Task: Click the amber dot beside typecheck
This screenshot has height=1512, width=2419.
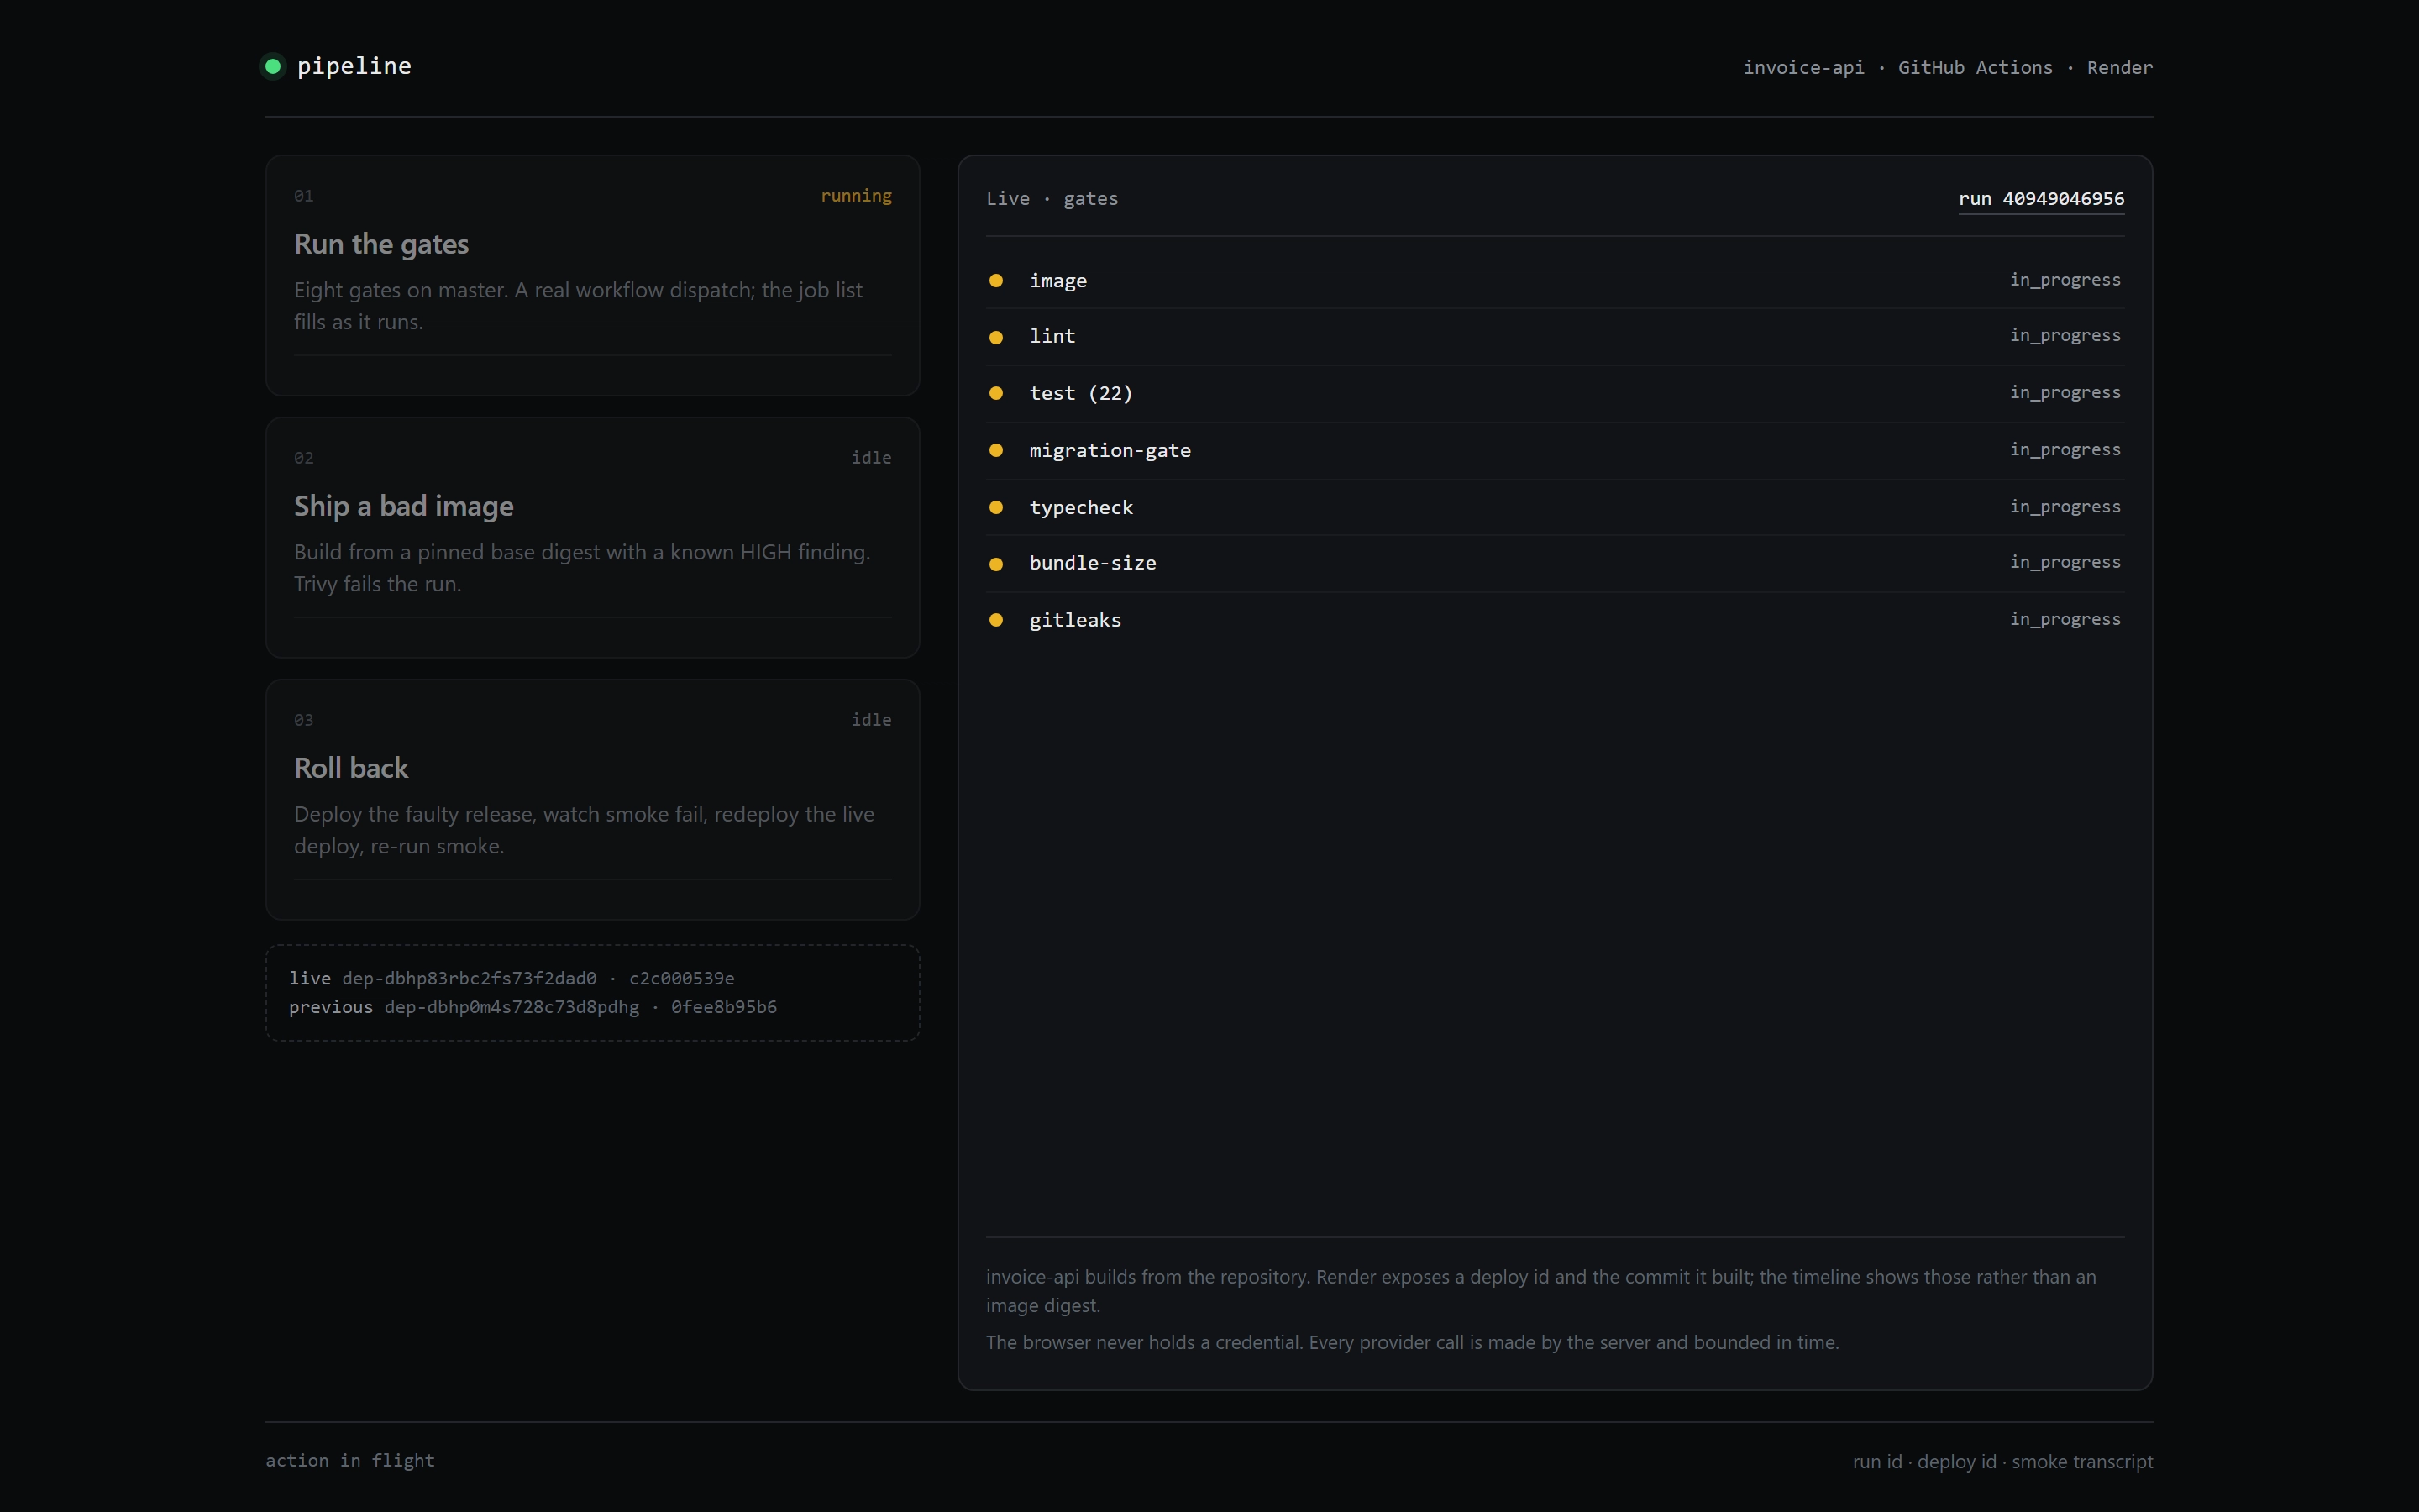Action: coord(995,507)
